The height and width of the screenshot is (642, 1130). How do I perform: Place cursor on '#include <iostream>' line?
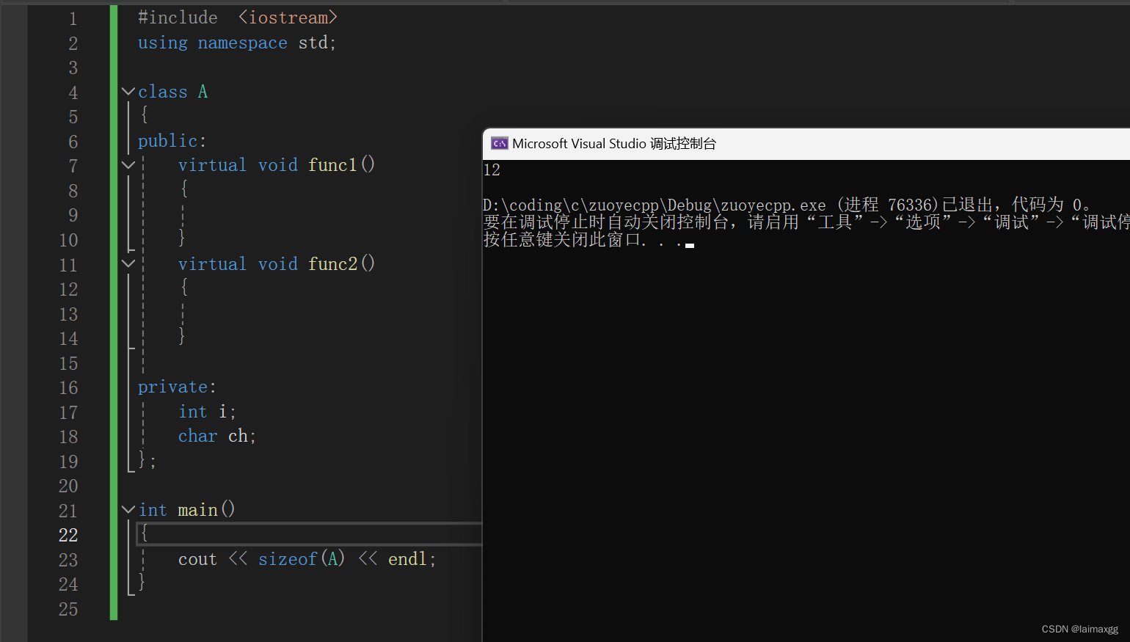238,18
